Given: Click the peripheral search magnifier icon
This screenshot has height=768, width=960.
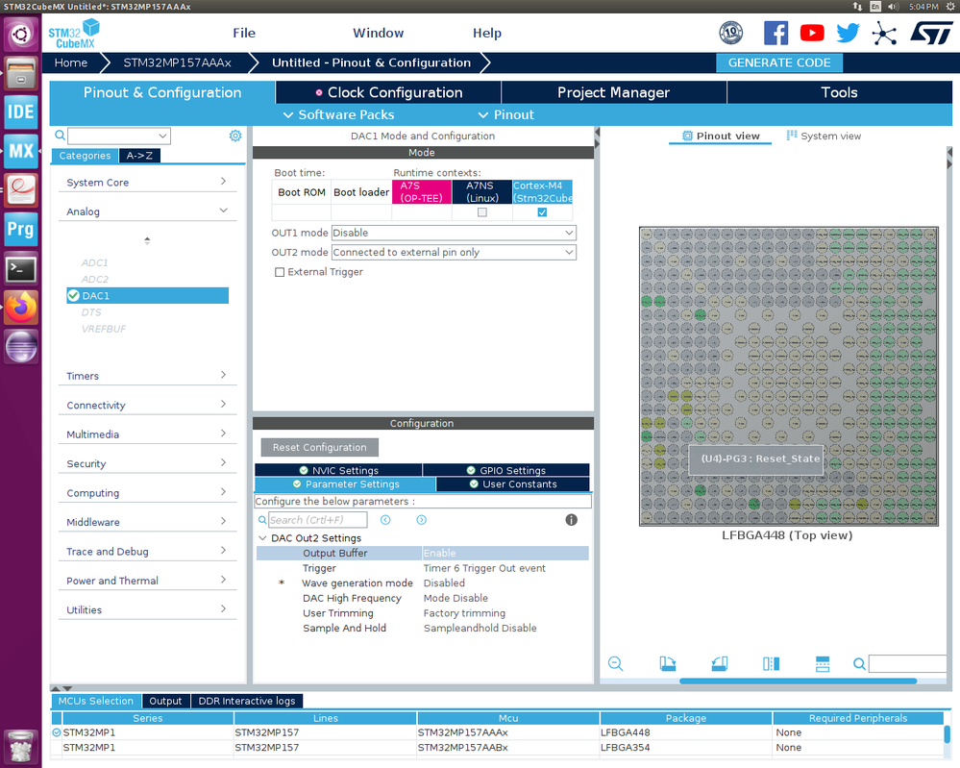Looking at the screenshot, I should (x=60, y=136).
